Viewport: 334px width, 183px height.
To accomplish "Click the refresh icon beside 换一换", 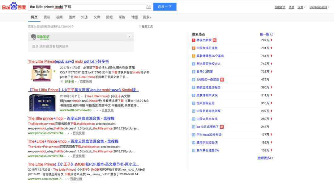I will click(x=272, y=34).
